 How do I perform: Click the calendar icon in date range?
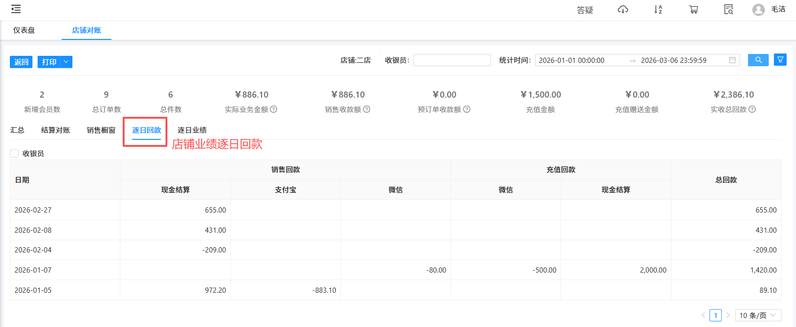pyautogui.click(x=732, y=60)
